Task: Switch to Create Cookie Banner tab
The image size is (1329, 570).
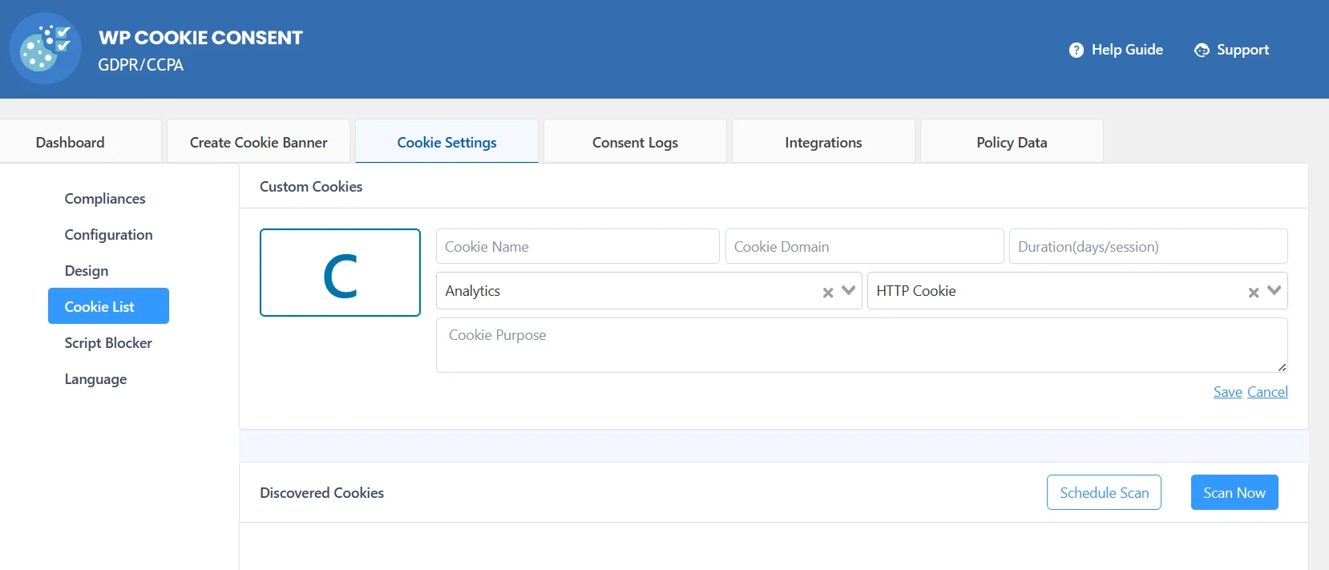Action: [258, 141]
